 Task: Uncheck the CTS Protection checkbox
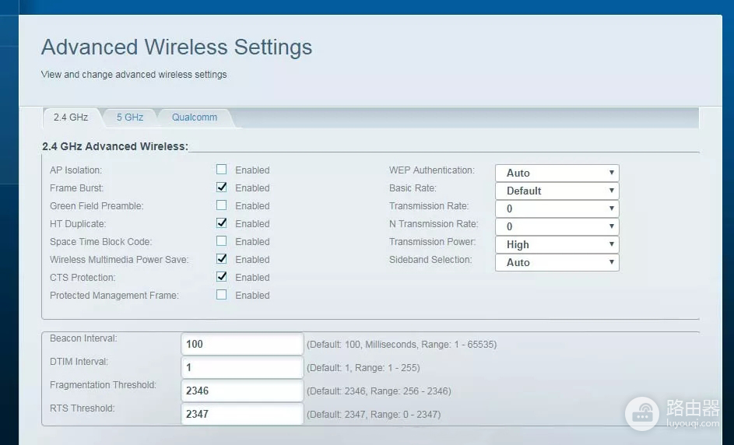[222, 277]
